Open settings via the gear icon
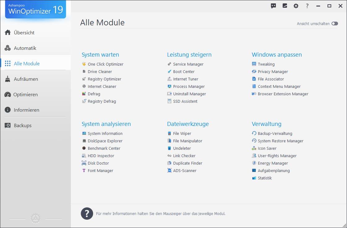Viewport: 347px width, 228px height. pyautogui.click(x=296, y=6)
